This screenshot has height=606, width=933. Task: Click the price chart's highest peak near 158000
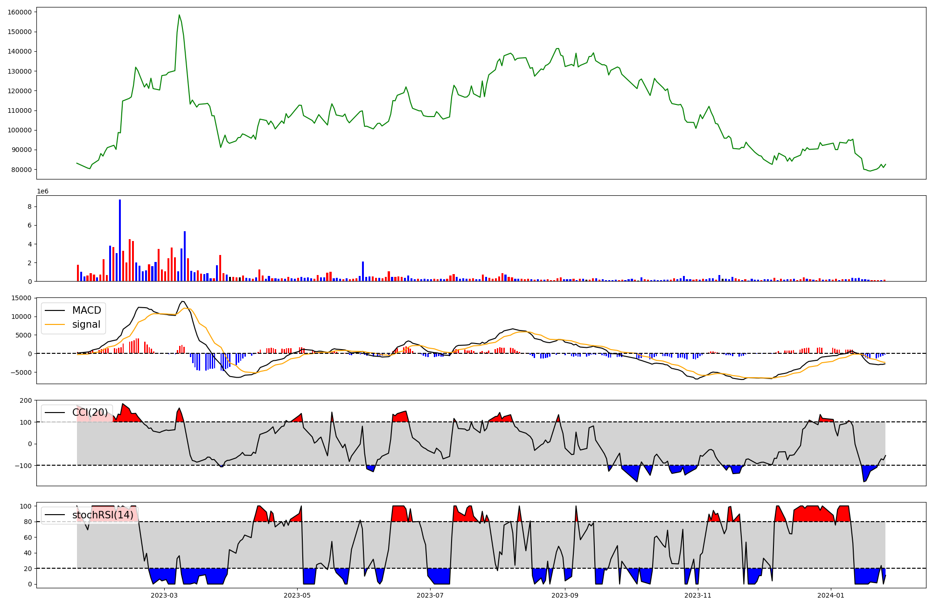(179, 15)
